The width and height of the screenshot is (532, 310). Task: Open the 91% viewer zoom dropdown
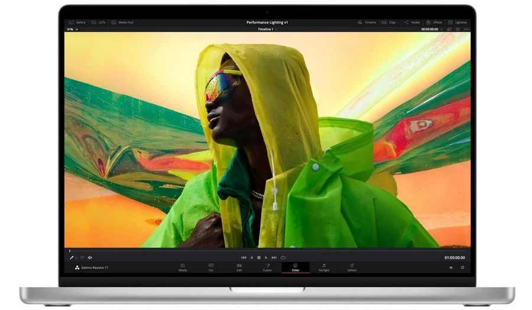[x=73, y=30]
